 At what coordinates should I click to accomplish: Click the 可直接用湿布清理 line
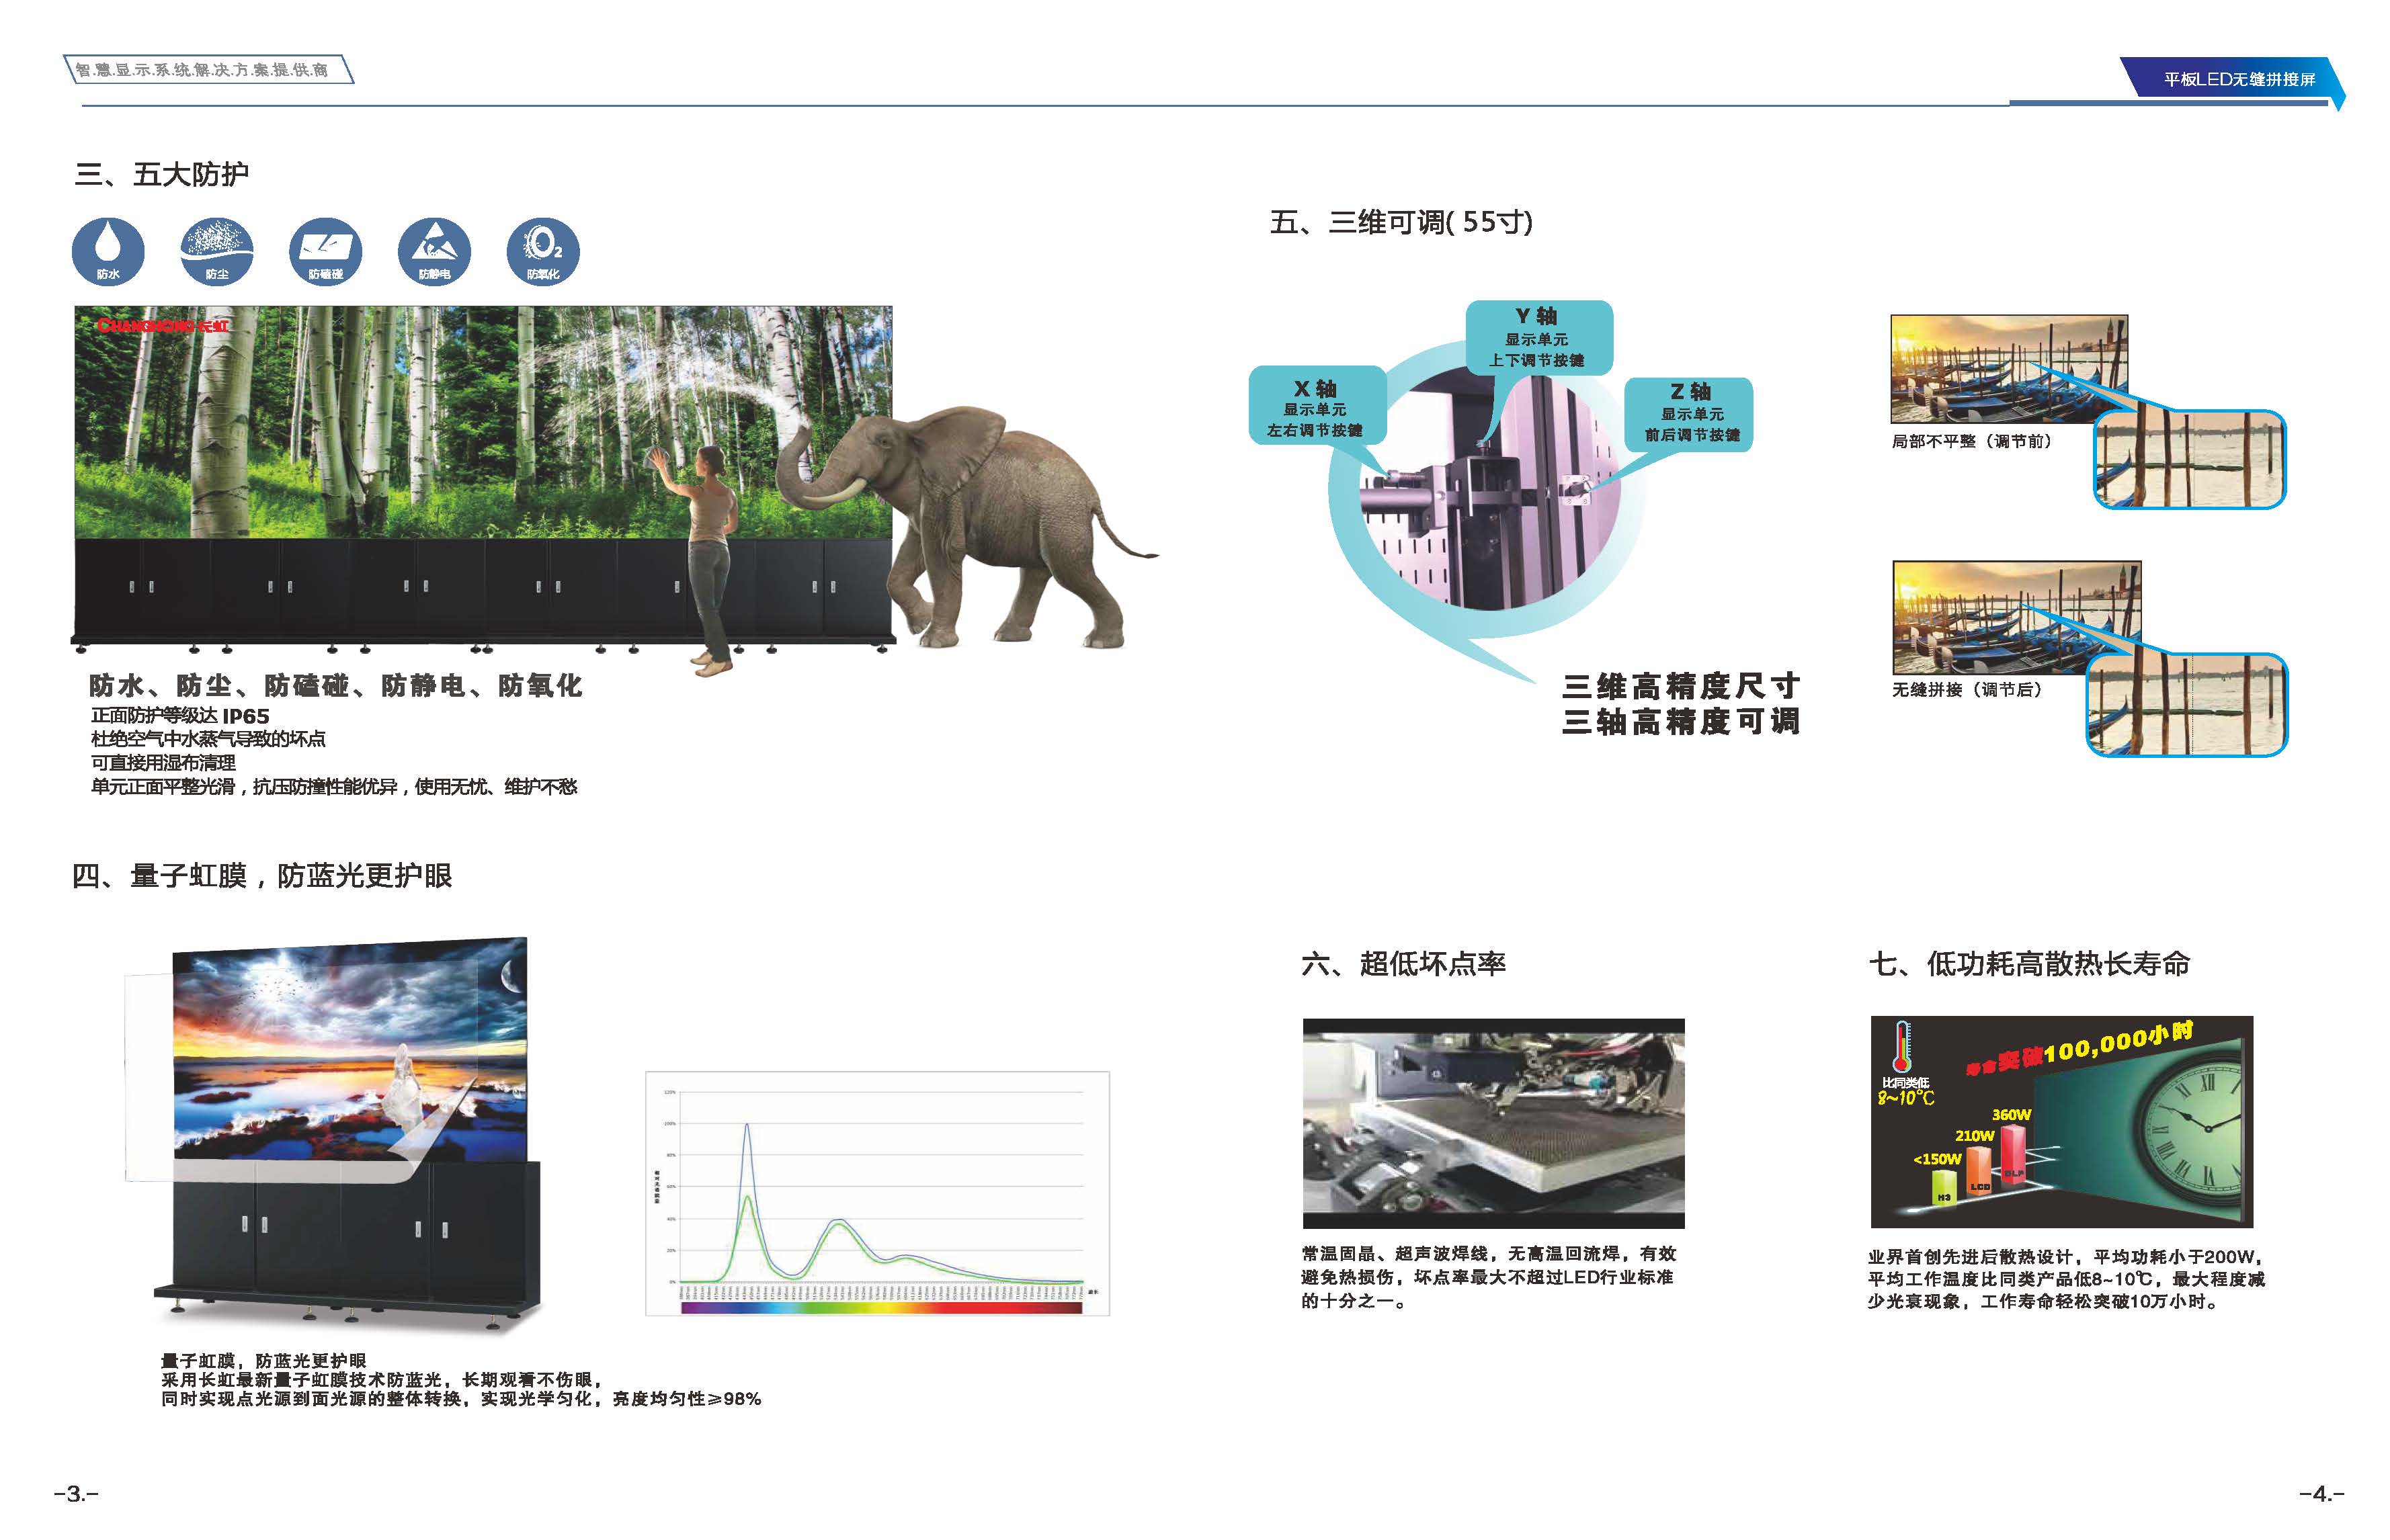tap(163, 763)
